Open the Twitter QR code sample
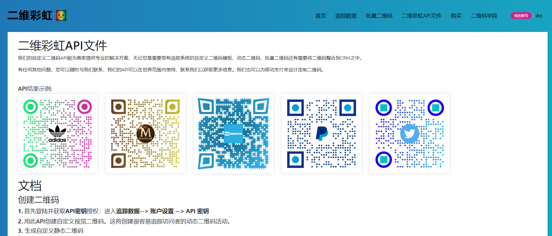The height and width of the screenshot is (236, 552). (410, 134)
